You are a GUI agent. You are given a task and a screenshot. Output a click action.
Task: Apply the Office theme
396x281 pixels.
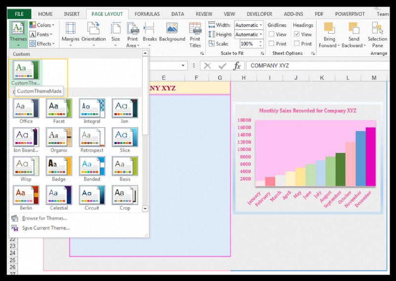click(x=26, y=111)
